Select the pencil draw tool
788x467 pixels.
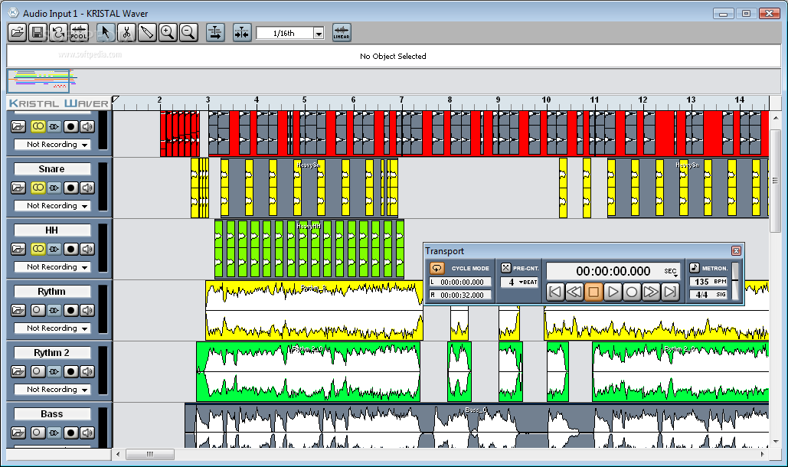point(147,33)
